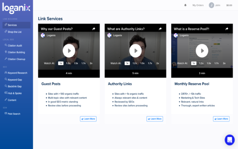Play the What are Authority Links video
Viewport: 238px width, 149px height.
pos(135,51)
